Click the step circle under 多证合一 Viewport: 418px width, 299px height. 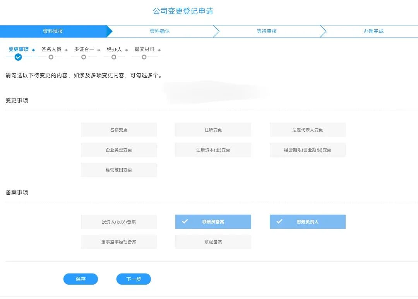[x=84, y=57]
